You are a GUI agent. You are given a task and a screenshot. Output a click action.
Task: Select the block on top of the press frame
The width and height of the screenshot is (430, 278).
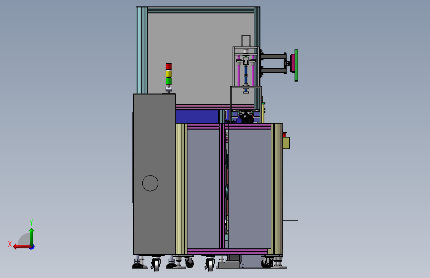pyautogui.click(x=246, y=41)
